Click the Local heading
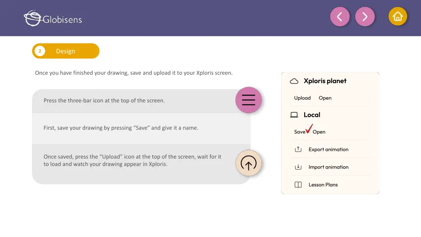The image size is (421, 237). click(x=312, y=115)
